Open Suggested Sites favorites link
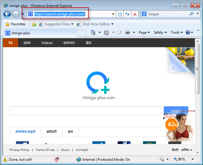 pyautogui.click(x=56, y=24)
